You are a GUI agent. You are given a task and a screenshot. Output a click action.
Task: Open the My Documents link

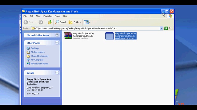[38, 52]
